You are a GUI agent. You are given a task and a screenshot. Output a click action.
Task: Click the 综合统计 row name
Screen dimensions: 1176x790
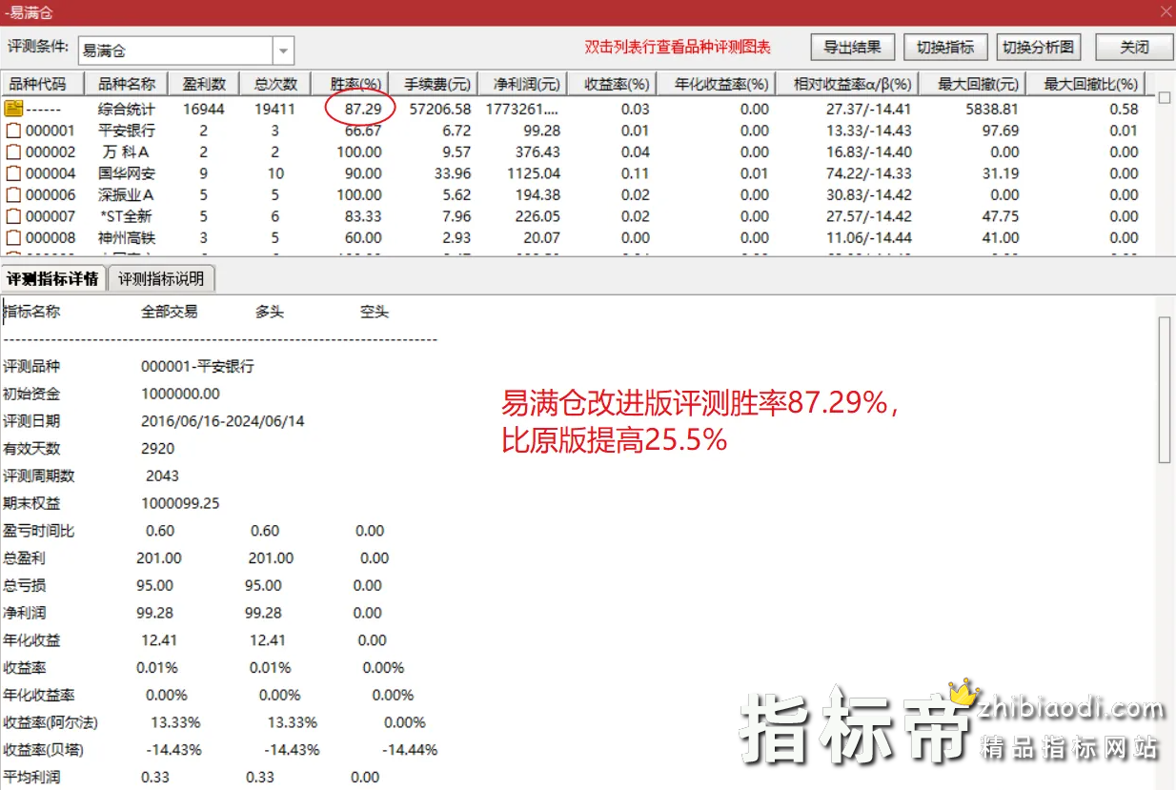pos(126,109)
